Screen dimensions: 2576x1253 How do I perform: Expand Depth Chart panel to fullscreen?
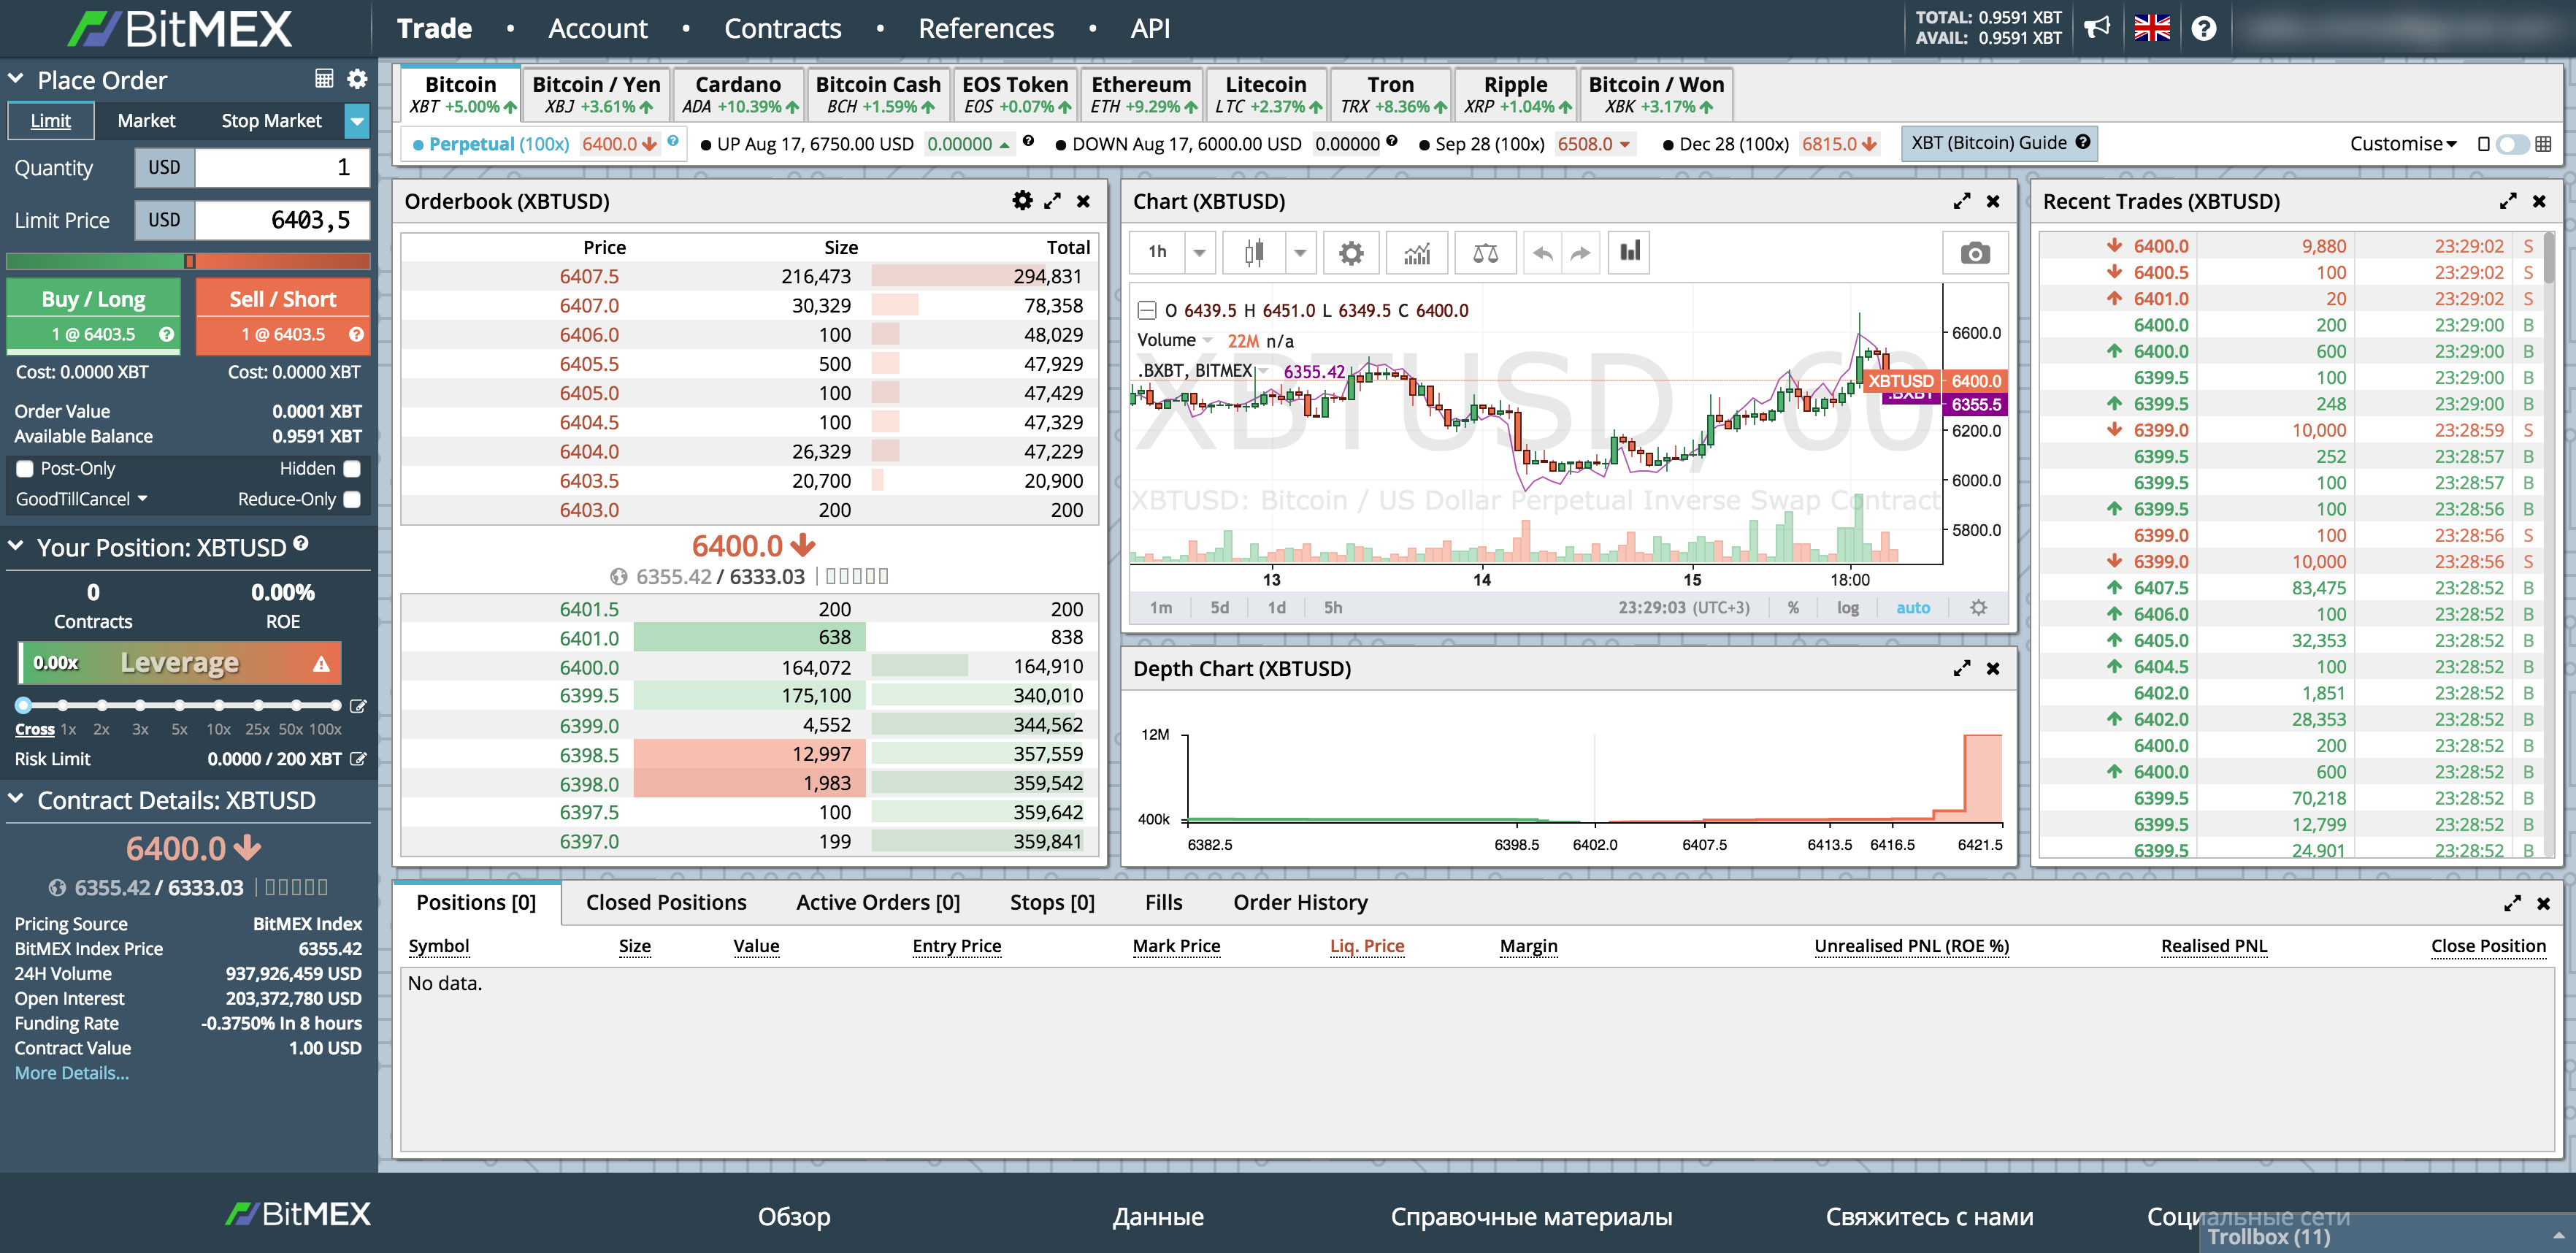pos(1962,668)
